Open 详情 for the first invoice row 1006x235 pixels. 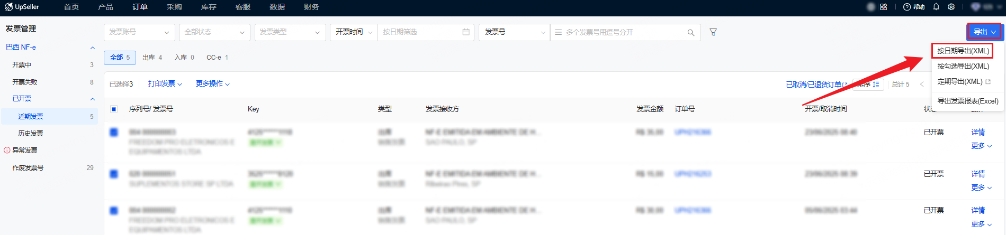pos(978,132)
